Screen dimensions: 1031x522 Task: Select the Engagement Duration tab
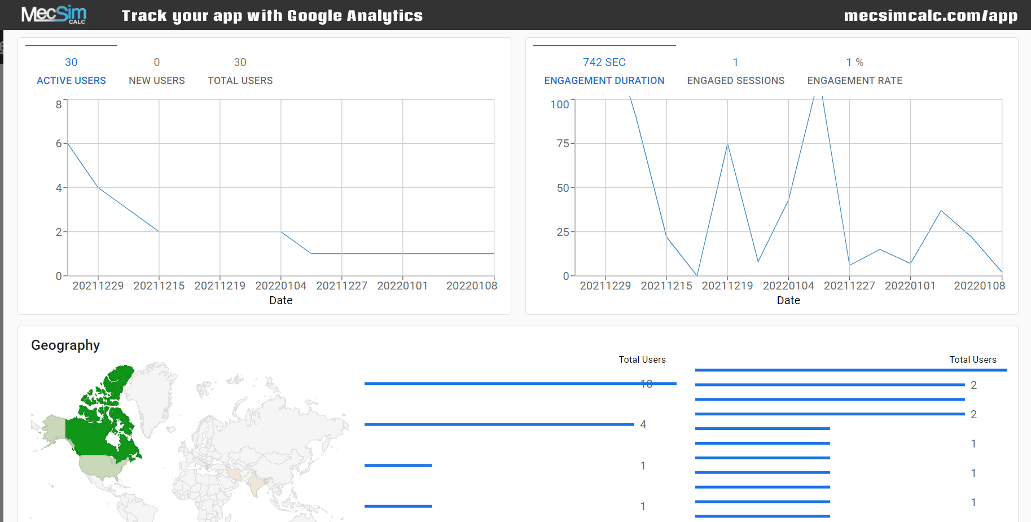pyautogui.click(x=604, y=71)
